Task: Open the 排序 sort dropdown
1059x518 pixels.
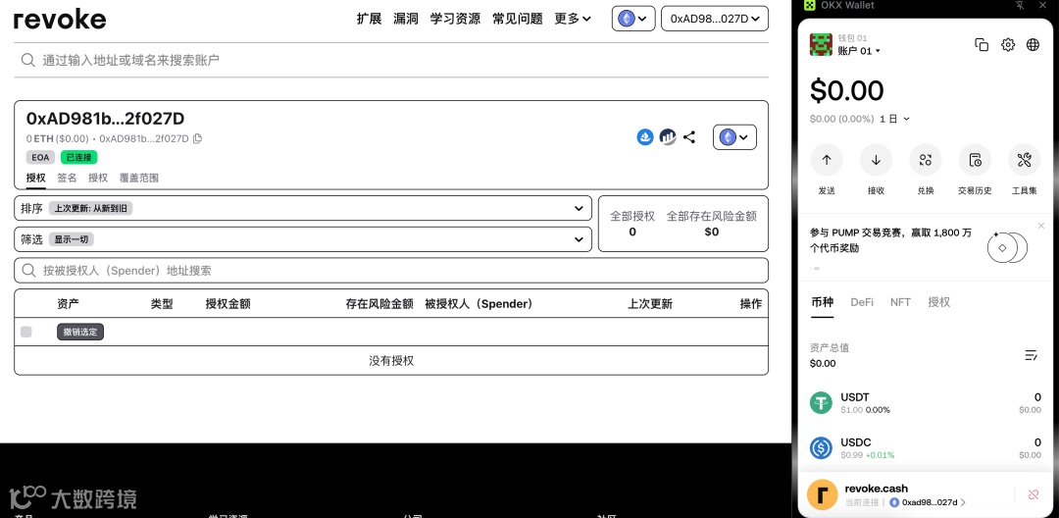Action: tap(303, 208)
